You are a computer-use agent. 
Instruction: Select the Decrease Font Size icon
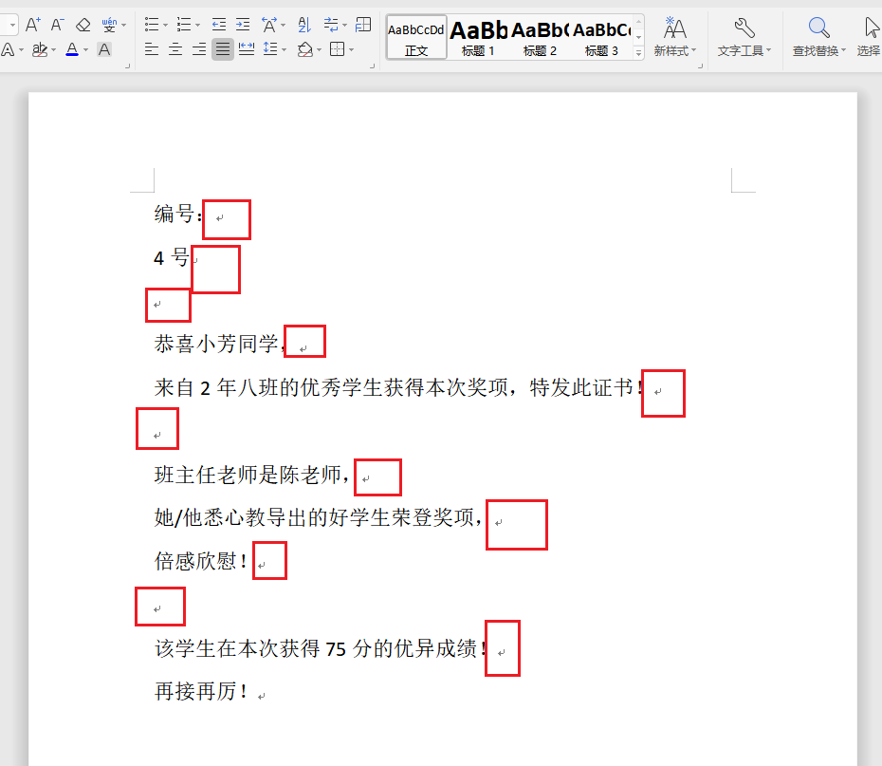(56, 24)
